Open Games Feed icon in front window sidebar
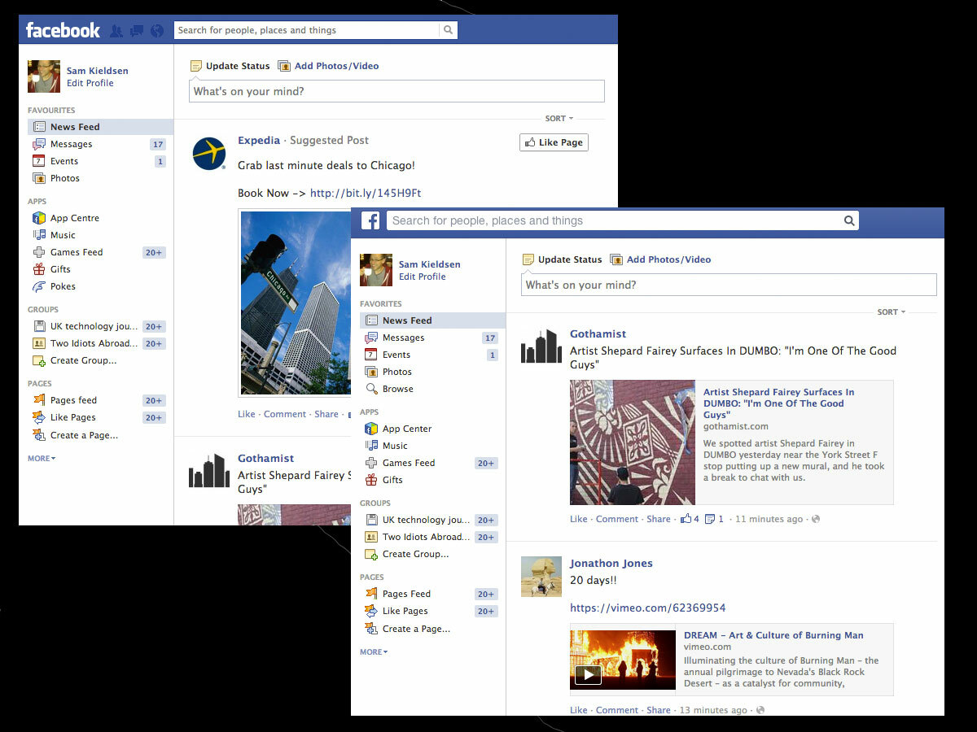977x732 pixels. 371,463
